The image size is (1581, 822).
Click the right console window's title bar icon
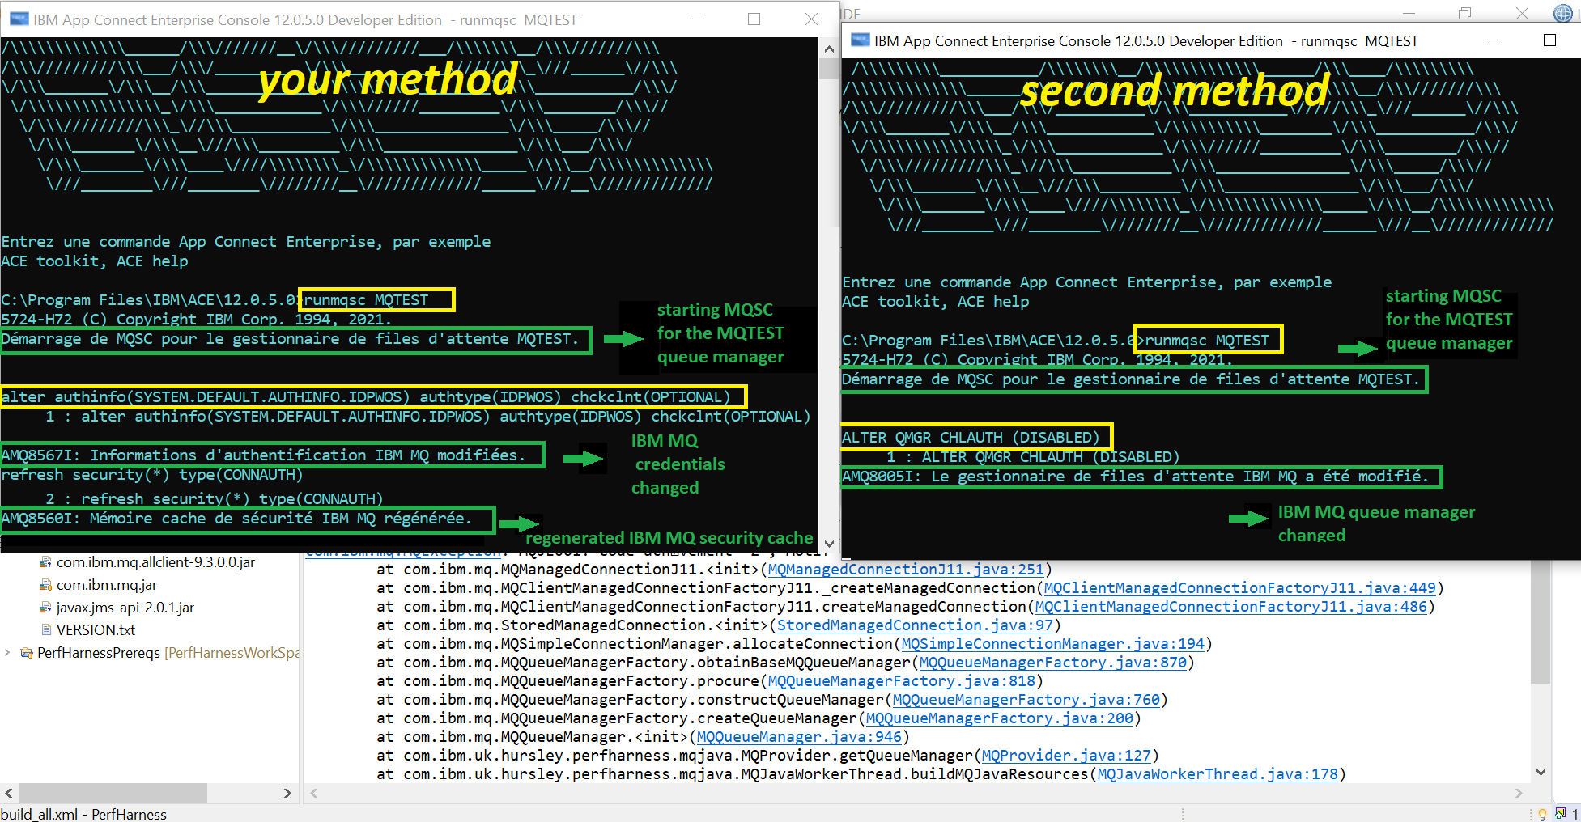click(861, 40)
